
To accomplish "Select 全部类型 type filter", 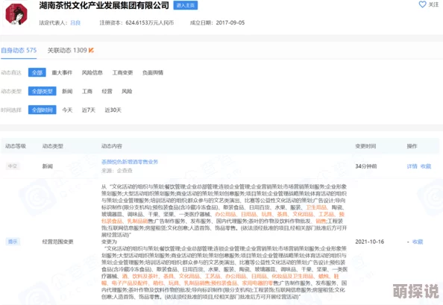I will pos(42,91).
